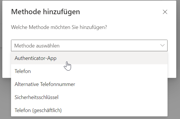Click the question text about adding a method

coord(59,28)
